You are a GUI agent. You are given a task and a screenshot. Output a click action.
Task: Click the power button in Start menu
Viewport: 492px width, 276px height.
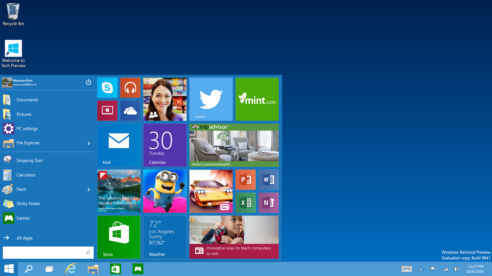pyautogui.click(x=89, y=82)
